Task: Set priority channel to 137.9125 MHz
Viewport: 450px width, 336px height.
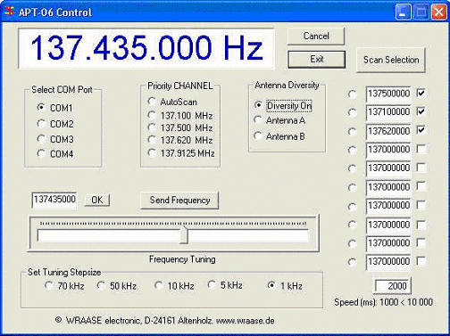Action: (181, 153)
